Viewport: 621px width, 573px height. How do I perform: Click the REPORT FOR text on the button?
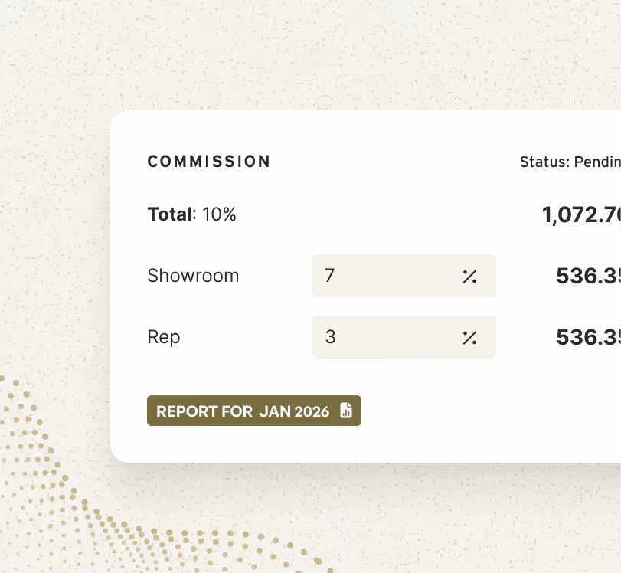coord(204,411)
